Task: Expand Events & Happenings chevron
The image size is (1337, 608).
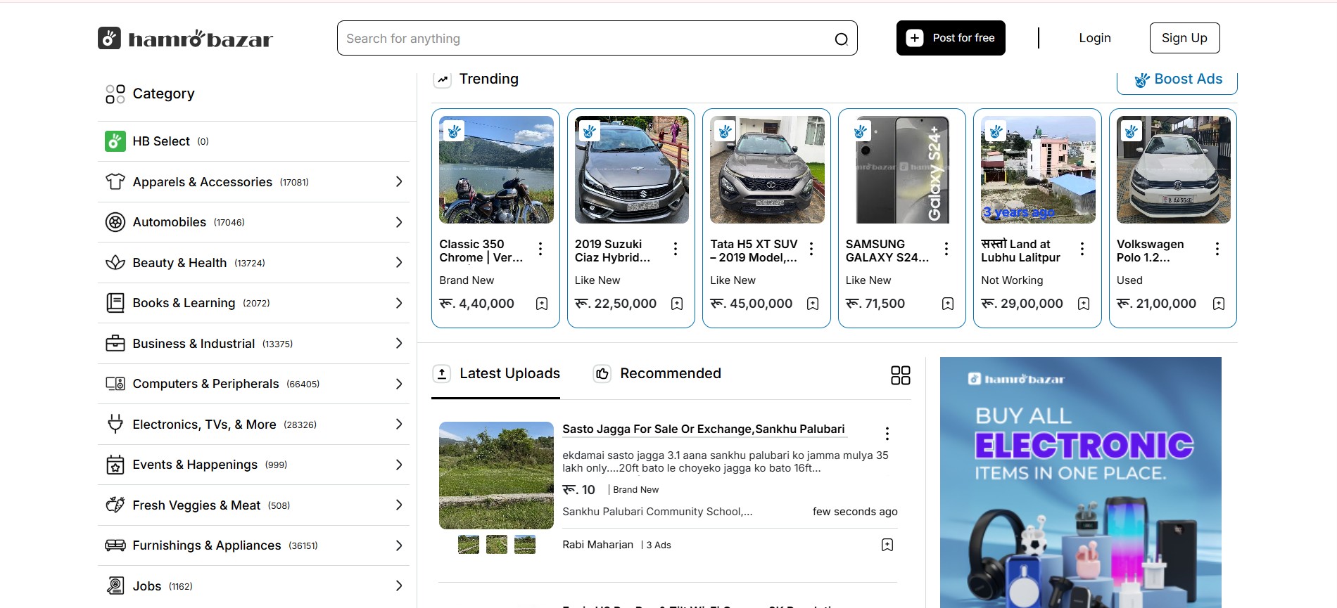Action: (399, 465)
